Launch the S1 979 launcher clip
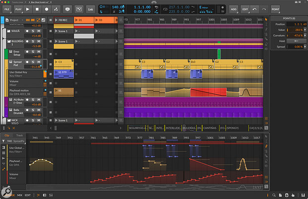The width and height of the screenshot is (308, 199). [x=56, y=72]
